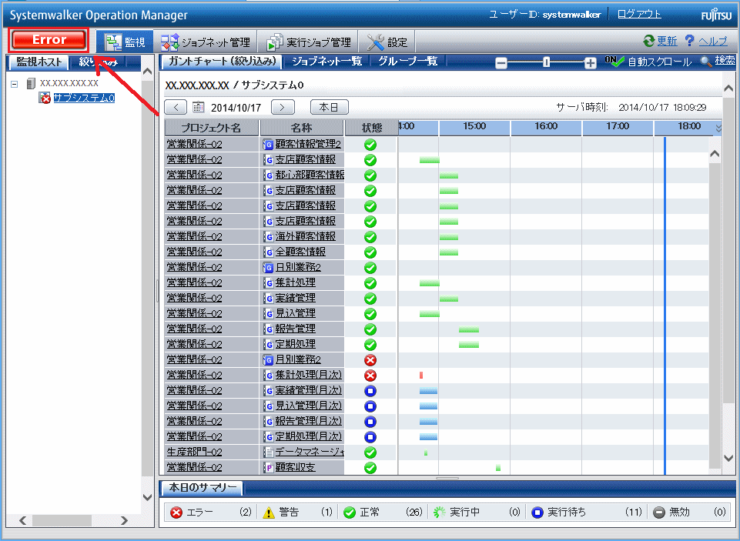740x541 pixels.
Task: Click waiting status icon for 見込管理(月次)
Action: click(370, 406)
